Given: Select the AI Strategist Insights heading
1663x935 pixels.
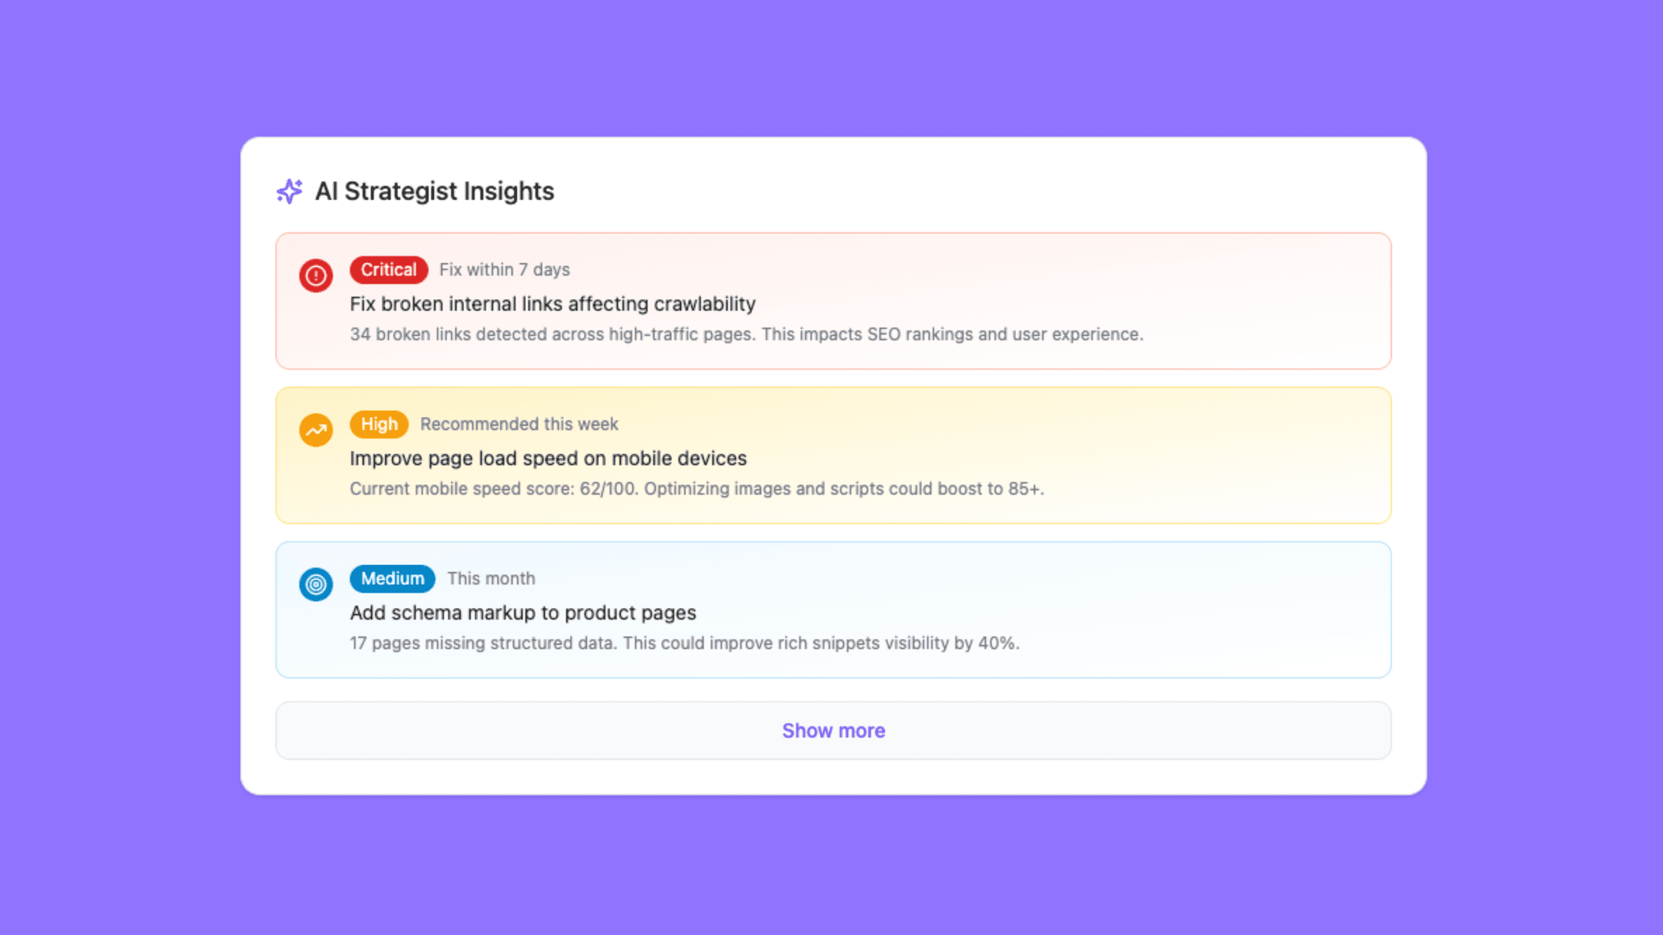Looking at the screenshot, I should pyautogui.click(x=434, y=191).
